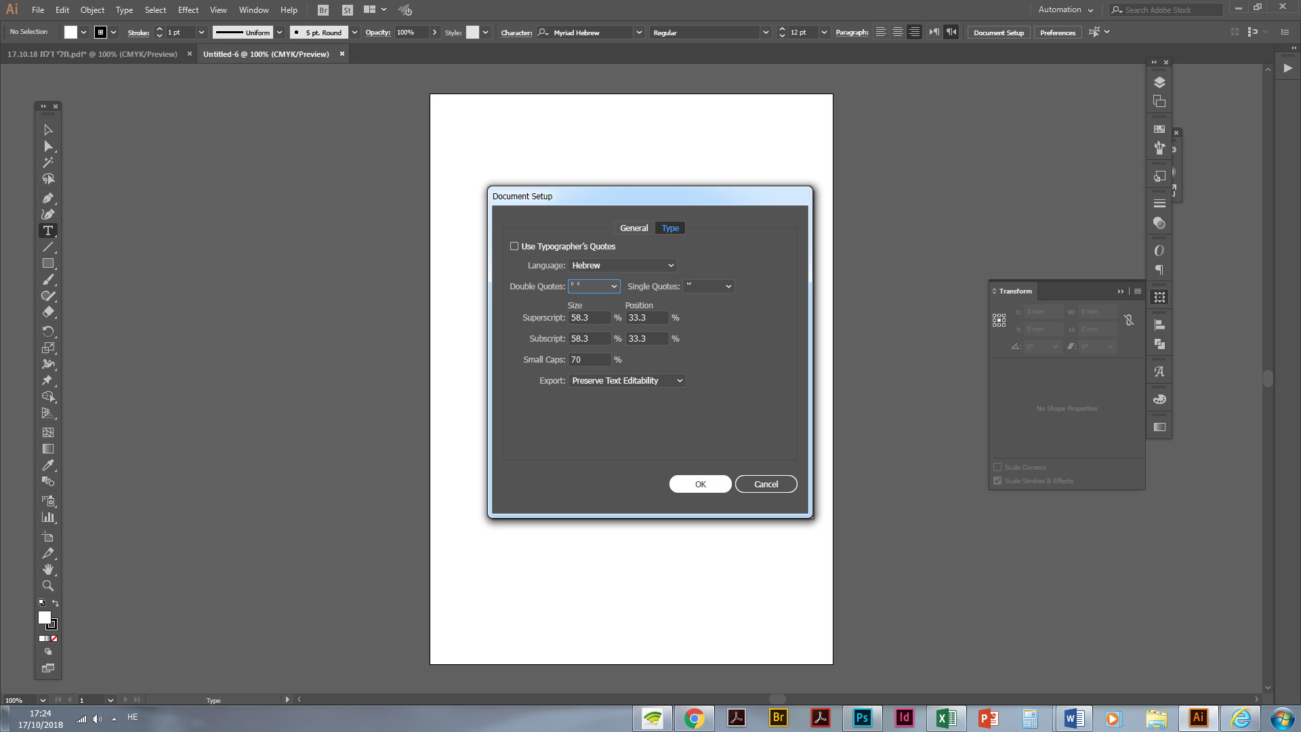Expand the Export Preserve Text Editability dropdown
1301x732 pixels.
pyautogui.click(x=627, y=381)
